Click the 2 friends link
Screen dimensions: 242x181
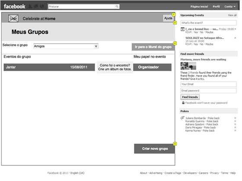tap(193, 73)
